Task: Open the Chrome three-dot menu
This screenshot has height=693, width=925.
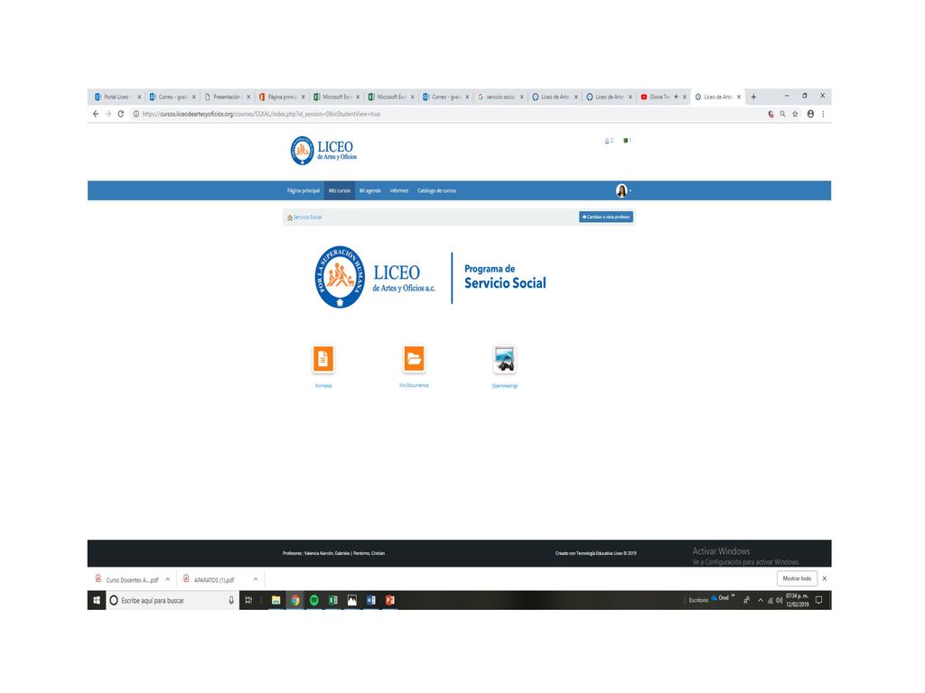Action: pyautogui.click(x=823, y=114)
